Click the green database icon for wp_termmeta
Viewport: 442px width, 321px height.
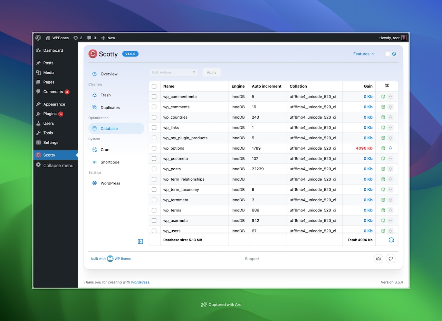coord(383,200)
